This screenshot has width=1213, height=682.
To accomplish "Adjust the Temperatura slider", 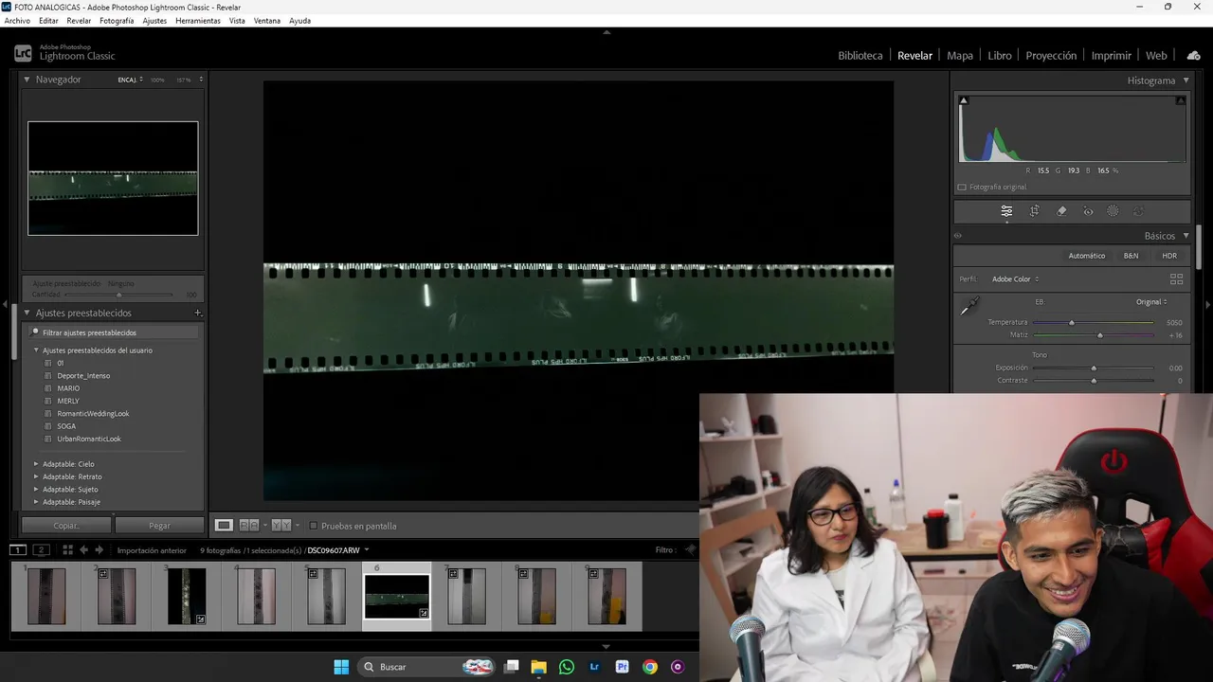I will coord(1072,323).
